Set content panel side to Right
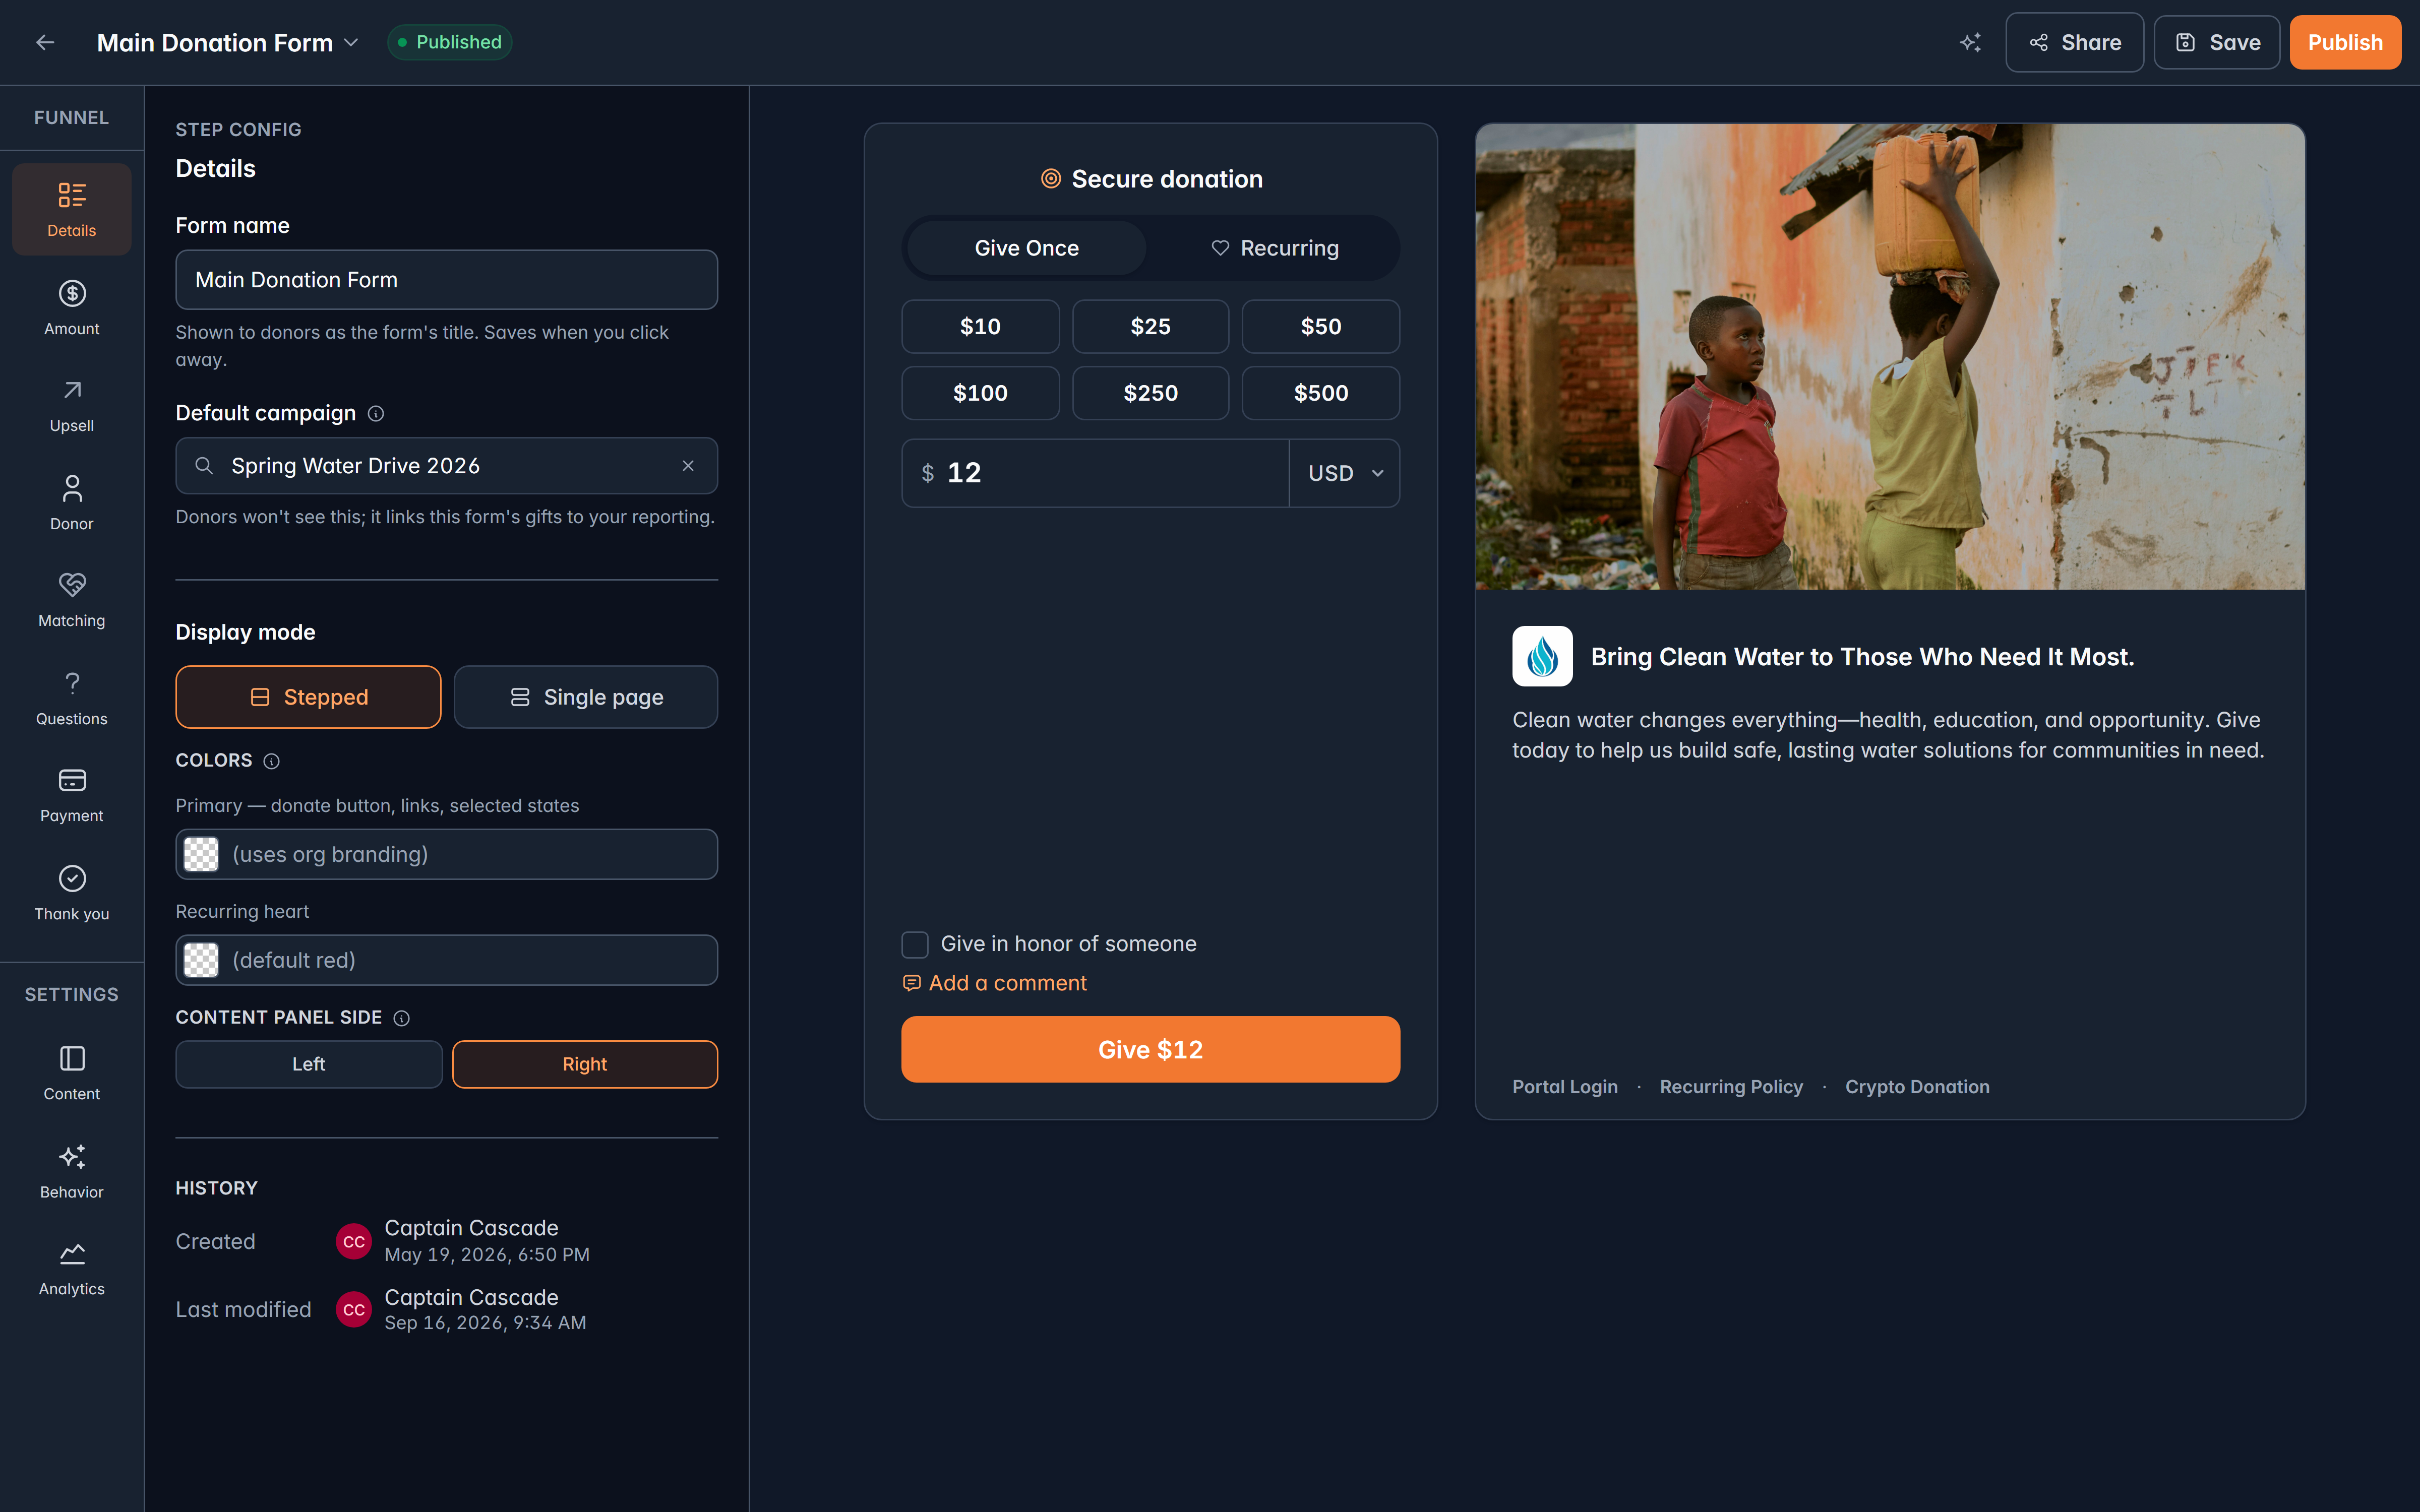This screenshot has width=2420, height=1512. (x=585, y=1064)
